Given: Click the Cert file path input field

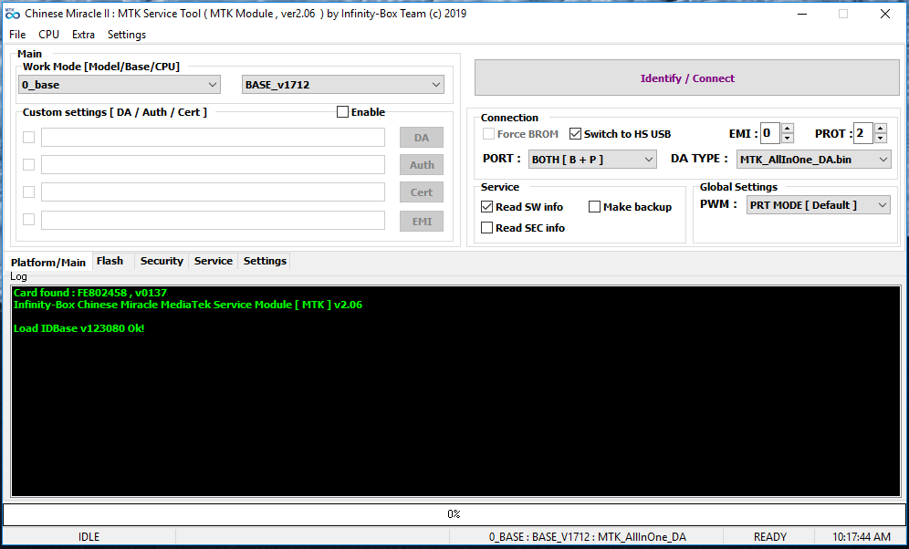Looking at the screenshot, I should click(x=213, y=192).
